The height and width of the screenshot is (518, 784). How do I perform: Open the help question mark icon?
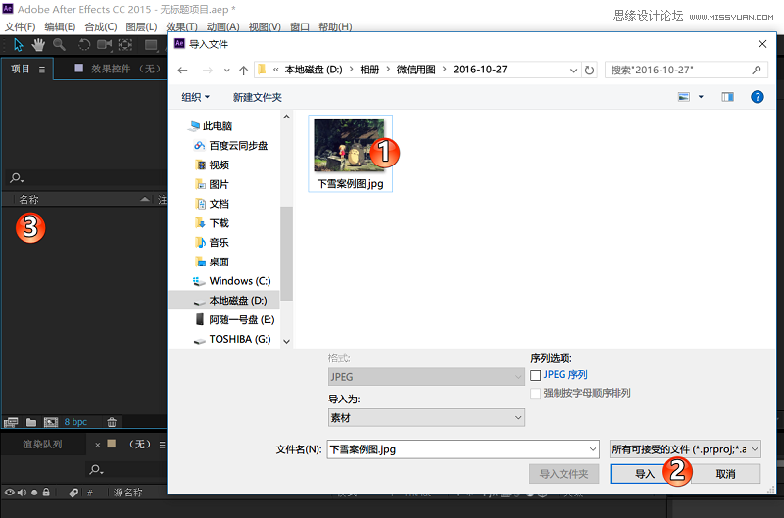pos(757,97)
